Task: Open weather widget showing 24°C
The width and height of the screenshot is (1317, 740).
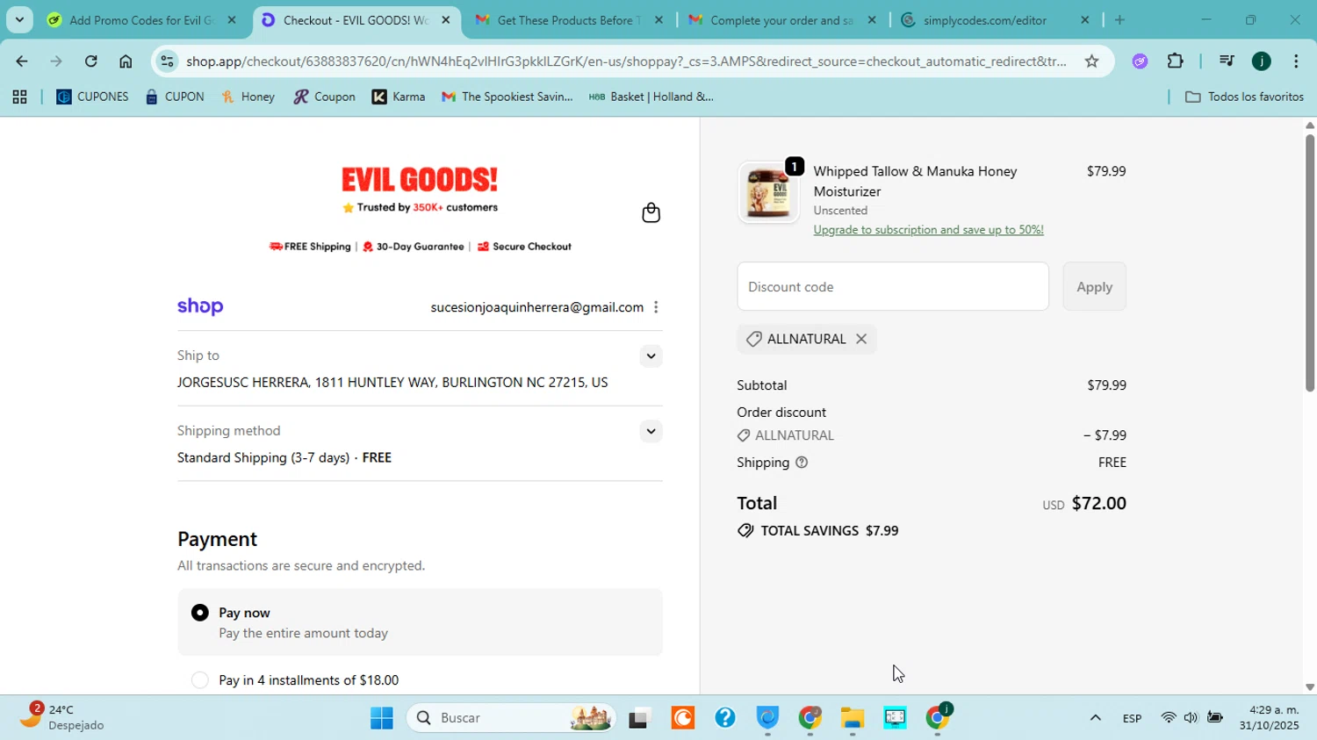Action: [61, 717]
